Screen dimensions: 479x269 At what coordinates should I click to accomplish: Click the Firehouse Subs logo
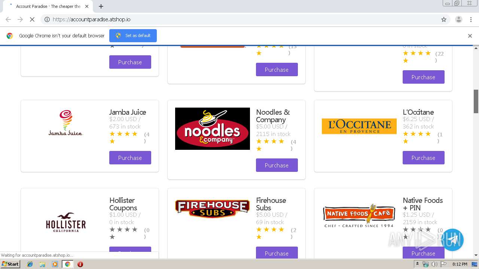coord(213,208)
